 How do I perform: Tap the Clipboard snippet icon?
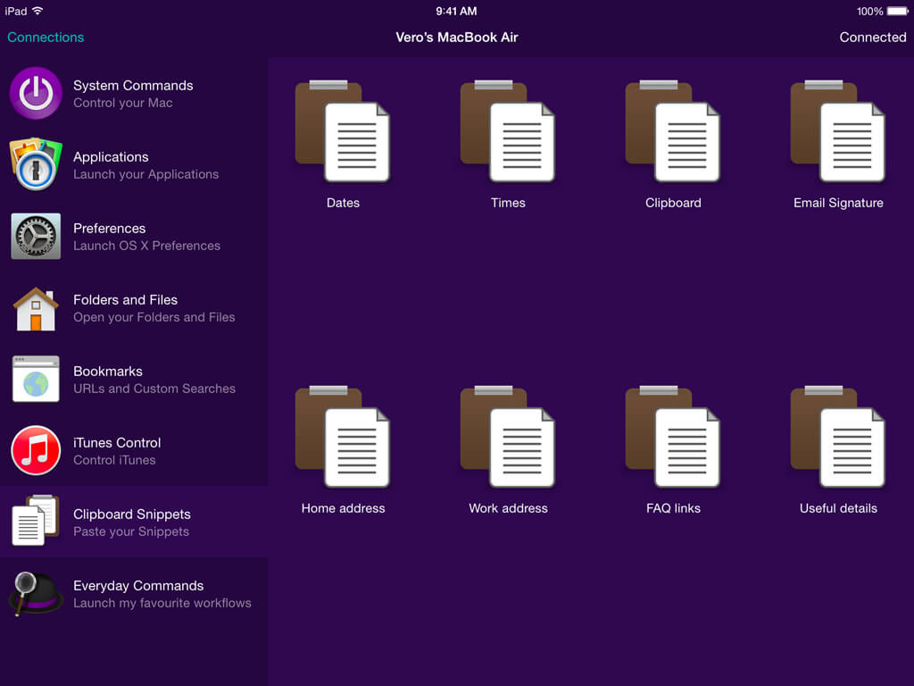(x=673, y=132)
